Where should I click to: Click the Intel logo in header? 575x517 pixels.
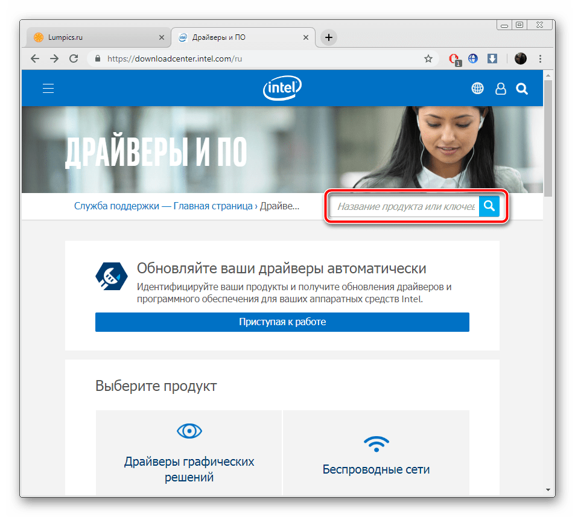[x=282, y=89]
